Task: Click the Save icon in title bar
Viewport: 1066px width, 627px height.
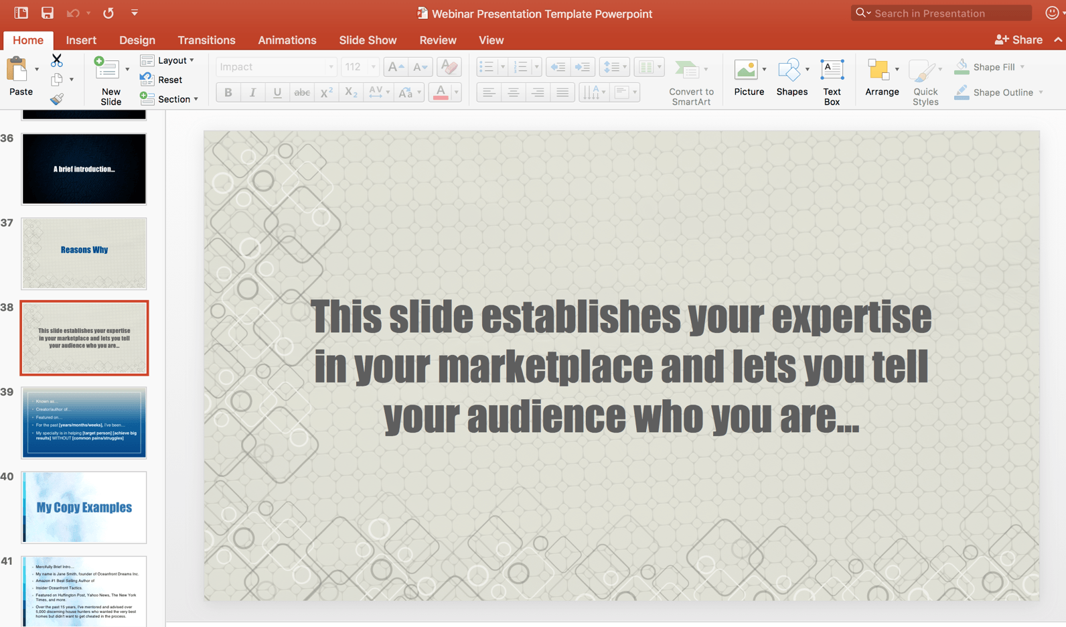Action: [x=47, y=13]
